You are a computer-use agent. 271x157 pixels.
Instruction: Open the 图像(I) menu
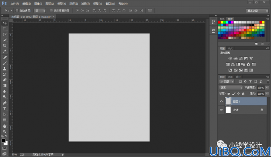(38, 3)
